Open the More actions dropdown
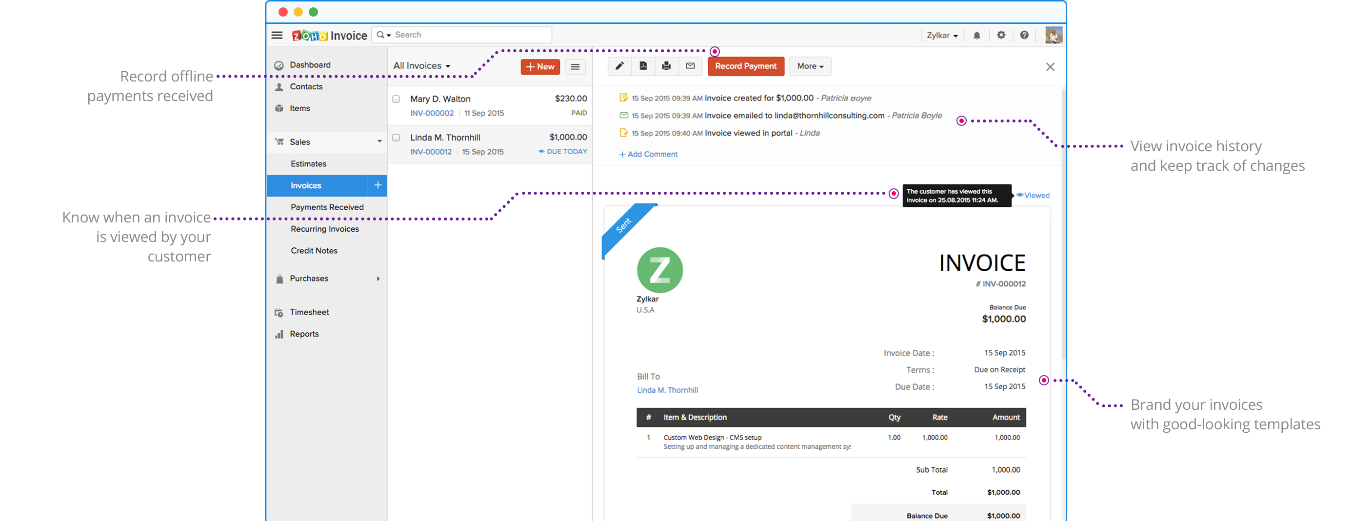 (810, 66)
